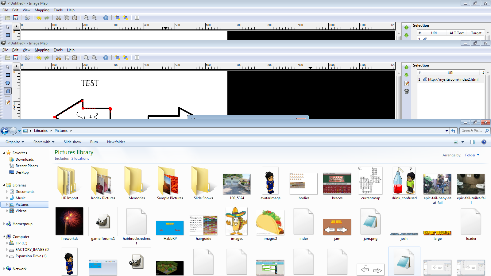Screen dimensions: 491x276
Task: Expand the Homegroup tree node
Action: (x=4, y=224)
